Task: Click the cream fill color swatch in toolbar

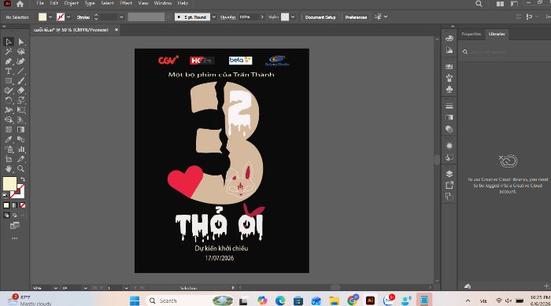Action: pos(9,184)
